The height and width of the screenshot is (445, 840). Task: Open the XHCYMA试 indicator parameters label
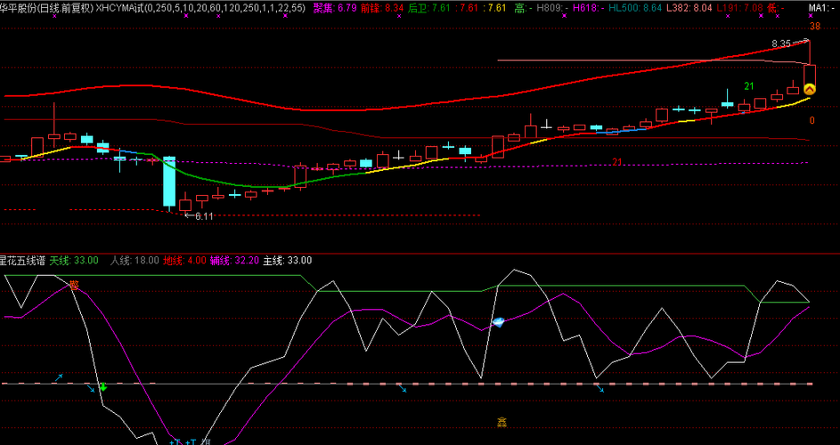pyautogui.click(x=200, y=7)
